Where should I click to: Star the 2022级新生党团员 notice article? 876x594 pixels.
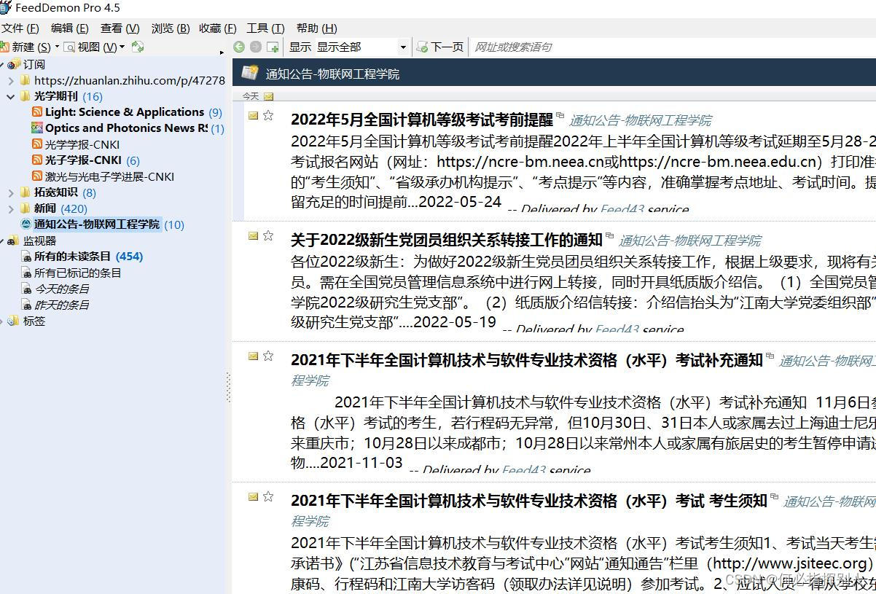(268, 235)
